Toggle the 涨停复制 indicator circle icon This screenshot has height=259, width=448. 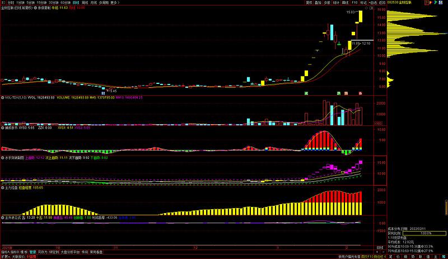(x=35, y=8)
